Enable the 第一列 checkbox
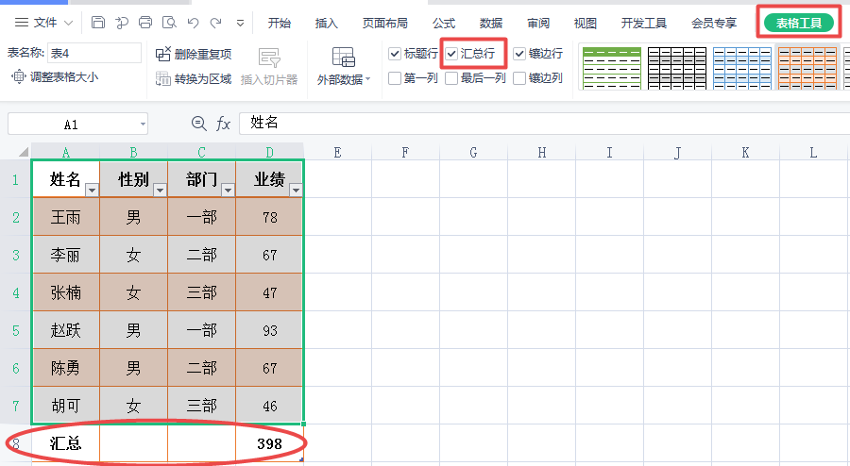 point(395,78)
